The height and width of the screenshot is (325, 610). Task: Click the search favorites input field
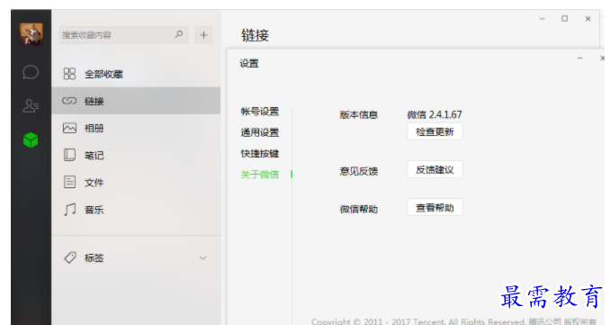124,35
